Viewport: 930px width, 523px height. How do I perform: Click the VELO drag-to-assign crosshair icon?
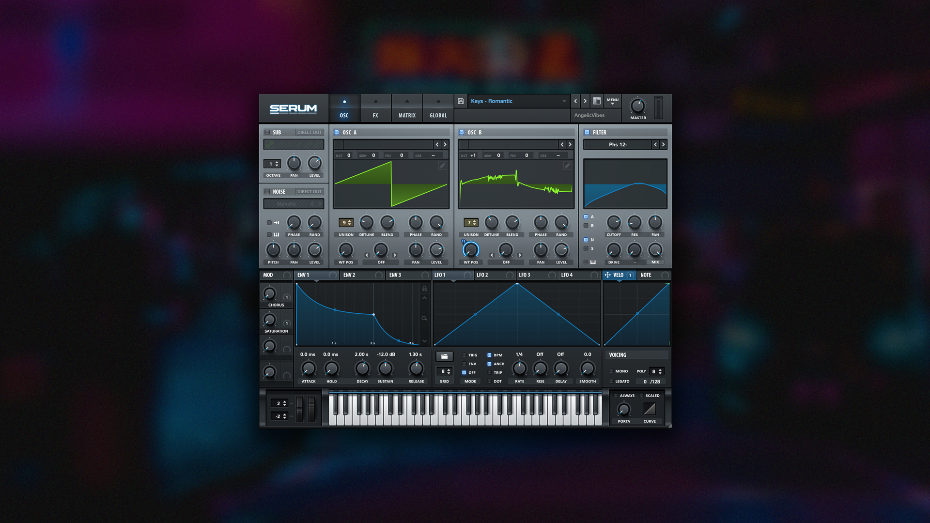pyautogui.click(x=607, y=275)
